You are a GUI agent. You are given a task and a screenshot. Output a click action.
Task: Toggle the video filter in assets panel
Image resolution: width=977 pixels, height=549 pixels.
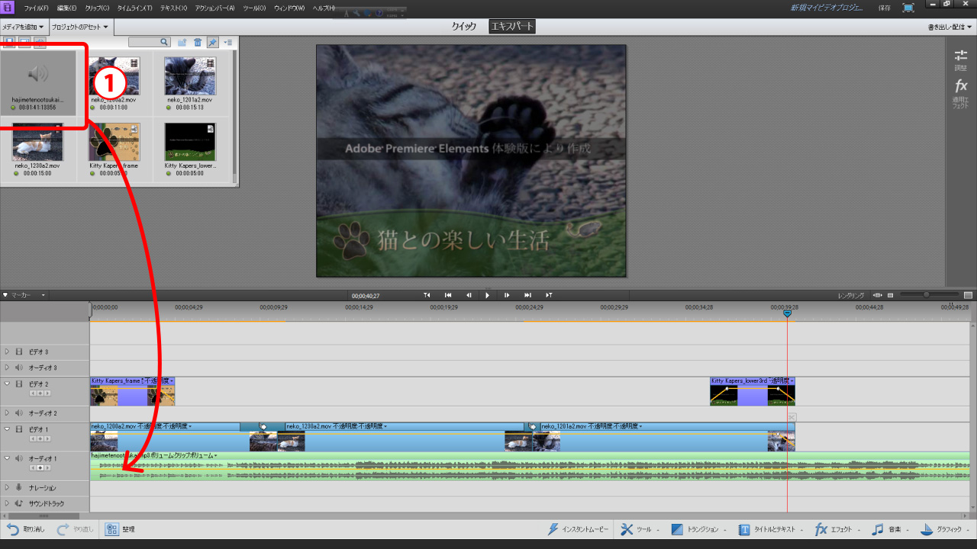coord(9,41)
